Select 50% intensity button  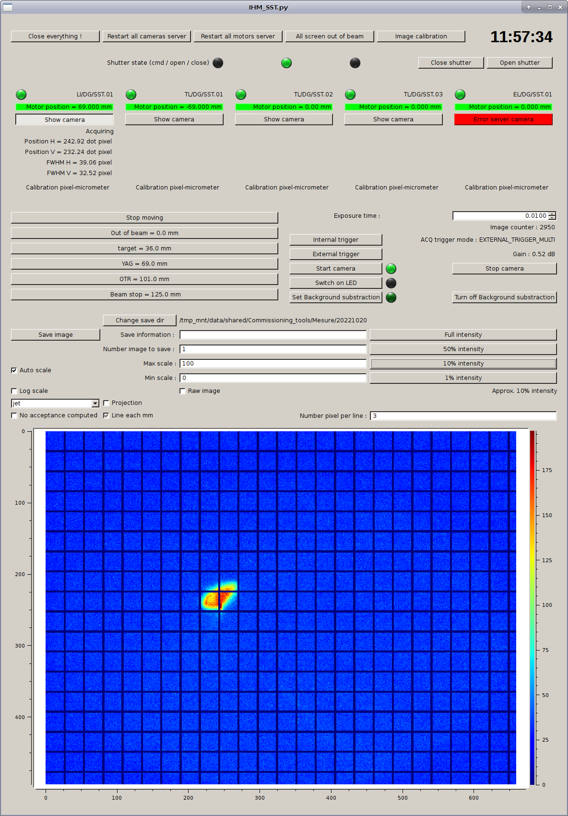(x=463, y=349)
